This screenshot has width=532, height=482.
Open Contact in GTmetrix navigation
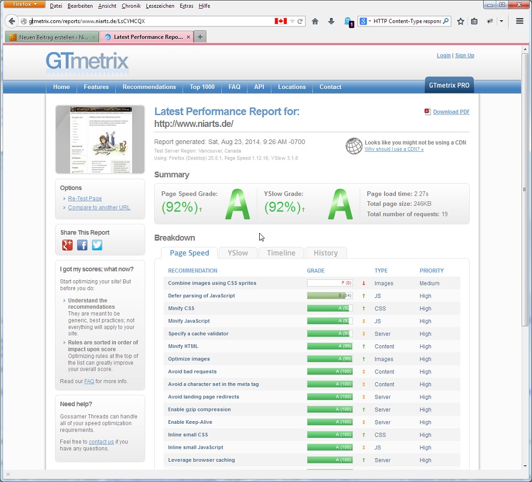[x=330, y=87]
